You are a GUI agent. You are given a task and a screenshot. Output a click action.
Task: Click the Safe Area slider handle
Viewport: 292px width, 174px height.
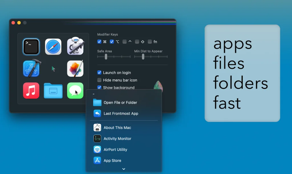point(106,57)
